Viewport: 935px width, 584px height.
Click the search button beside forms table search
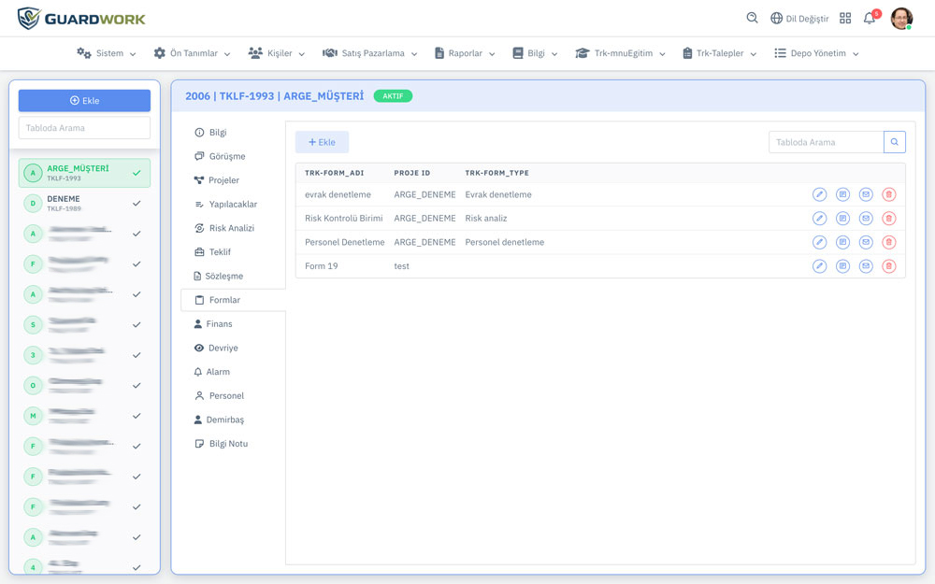[895, 142]
